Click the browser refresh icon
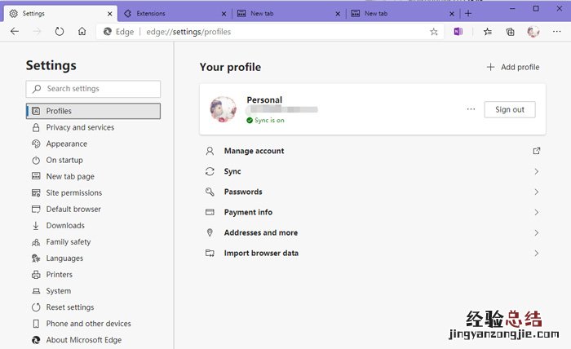Viewport: 571px width, 349px height. tap(60, 31)
